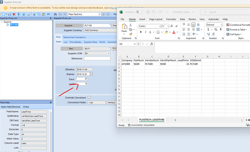
Task: Switch to the Price Breaks tab
Action: pos(75,42)
